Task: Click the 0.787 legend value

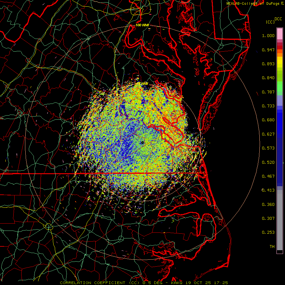Action: (268, 92)
